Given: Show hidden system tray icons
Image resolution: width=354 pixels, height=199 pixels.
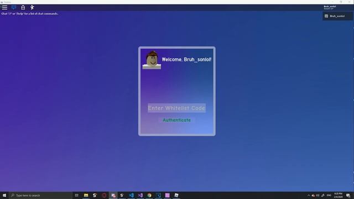Looking at the screenshot, I should pyautogui.click(x=309, y=195).
